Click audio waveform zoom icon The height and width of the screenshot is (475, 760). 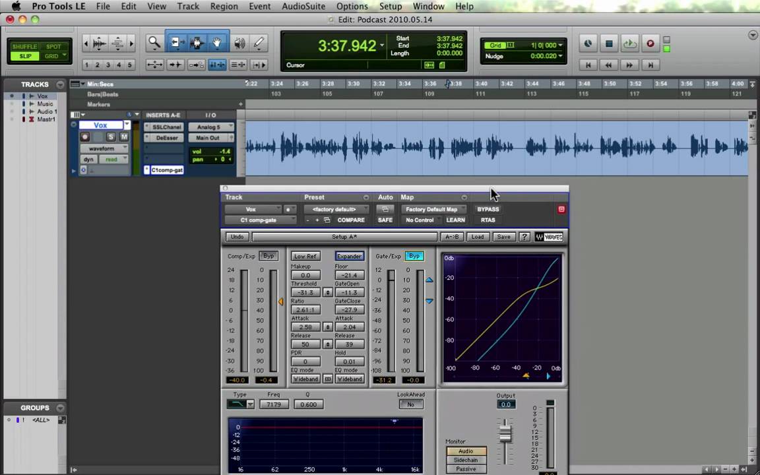coord(100,44)
